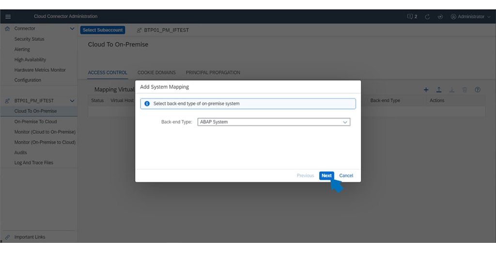Collapse the BTP01_PM_IFTEST section chevron
The image size is (496, 253).
pyautogui.click(x=72, y=101)
